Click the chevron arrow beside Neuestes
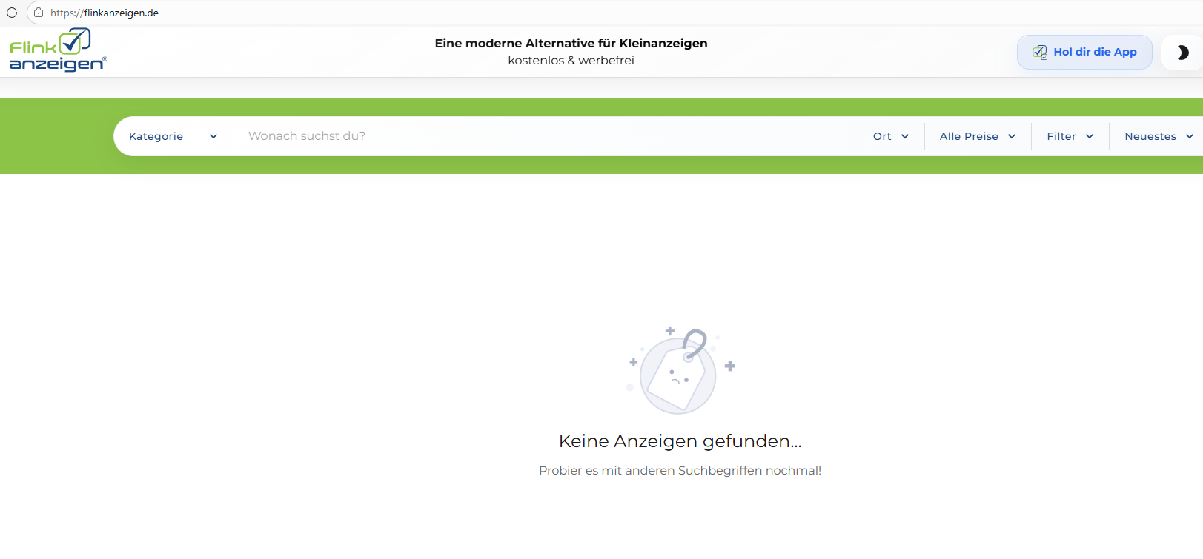1203x559 pixels. coord(1190,136)
